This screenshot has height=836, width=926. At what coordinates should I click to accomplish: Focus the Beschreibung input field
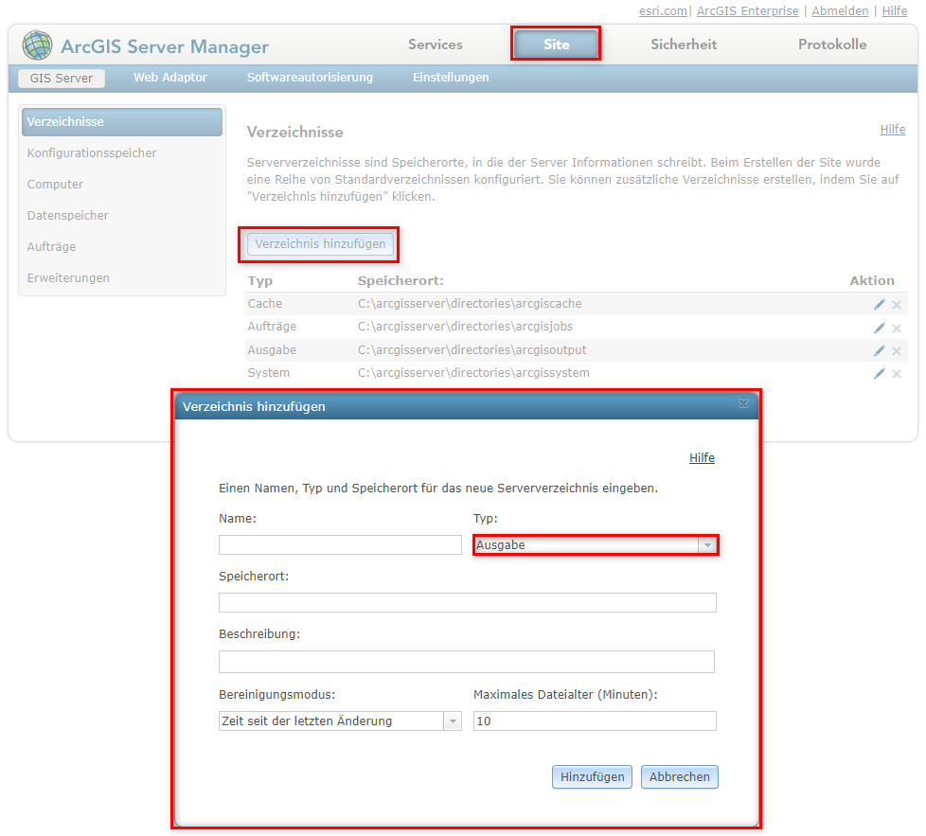coord(467,662)
